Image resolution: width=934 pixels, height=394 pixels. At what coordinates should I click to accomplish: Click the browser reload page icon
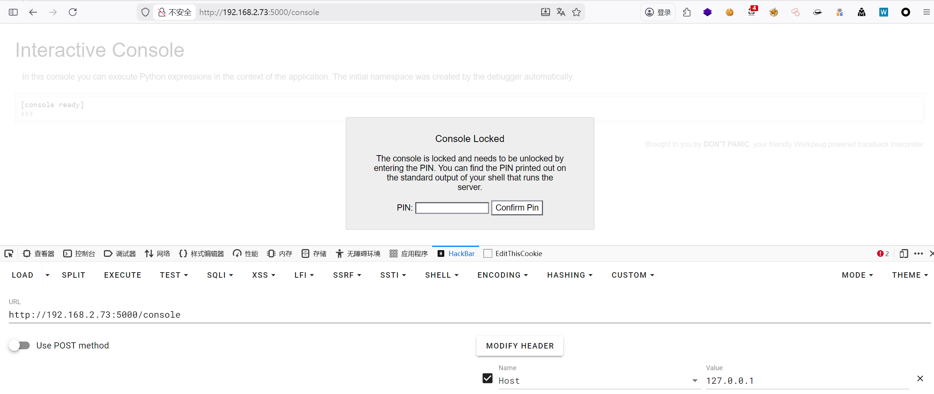click(x=73, y=12)
